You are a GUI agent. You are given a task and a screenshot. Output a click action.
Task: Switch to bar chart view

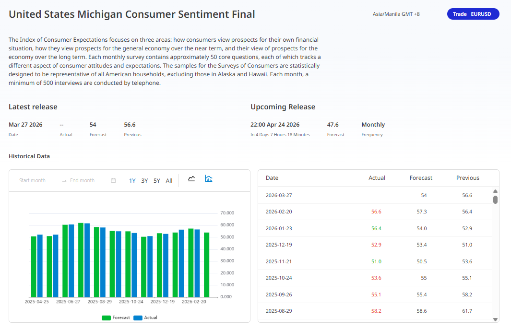(209, 179)
